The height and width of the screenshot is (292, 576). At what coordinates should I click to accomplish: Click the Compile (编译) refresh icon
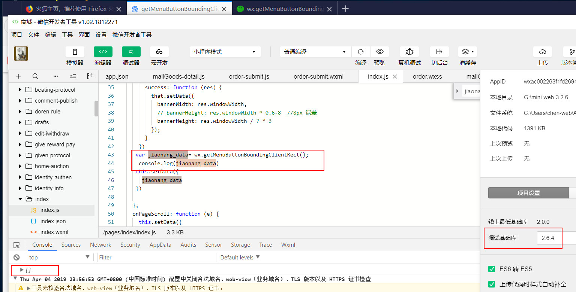click(361, 52)
